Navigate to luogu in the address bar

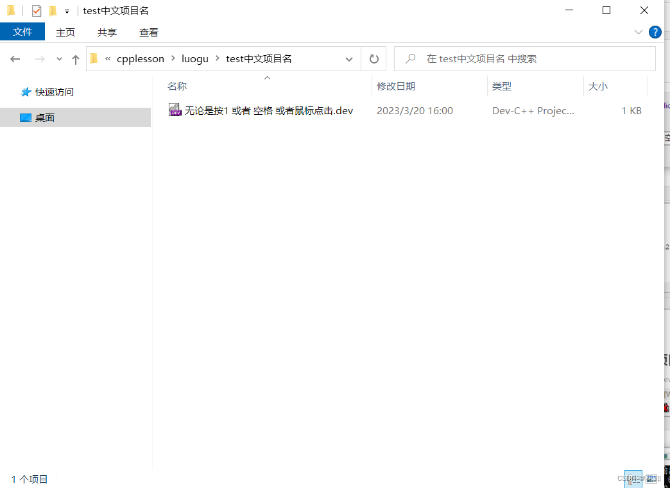click(195, 58)
